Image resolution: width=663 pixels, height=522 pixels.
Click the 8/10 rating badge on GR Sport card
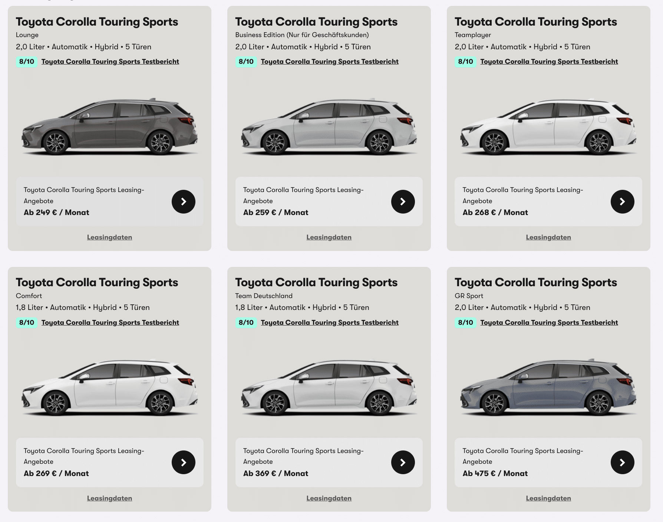[466, 323]
